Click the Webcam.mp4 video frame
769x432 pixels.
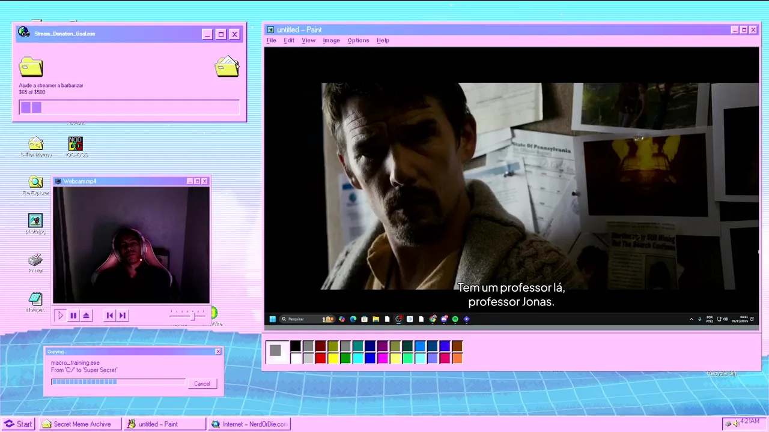(x=131, y=245)
